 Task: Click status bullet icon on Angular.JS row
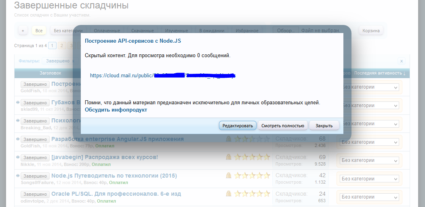(18, 139)
